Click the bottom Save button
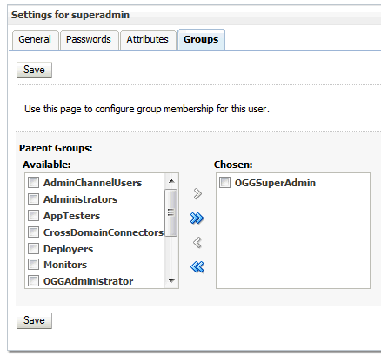Screen dimensions: 381x363 34,320
